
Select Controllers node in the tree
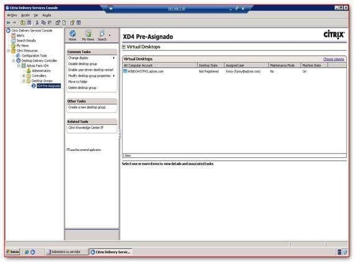click(39, 76)
